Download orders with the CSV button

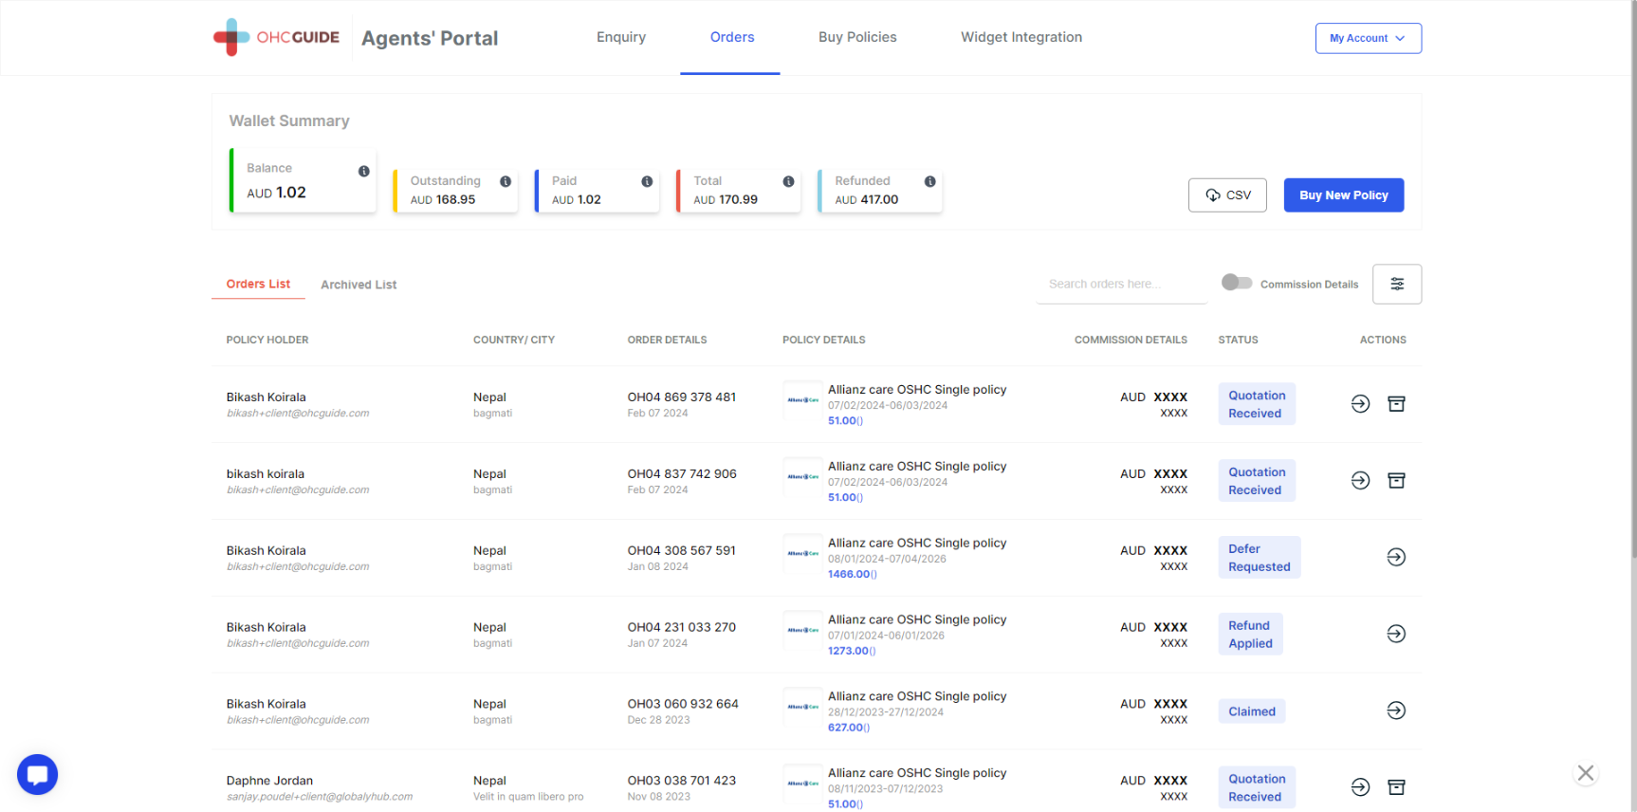click(1227, 195)
